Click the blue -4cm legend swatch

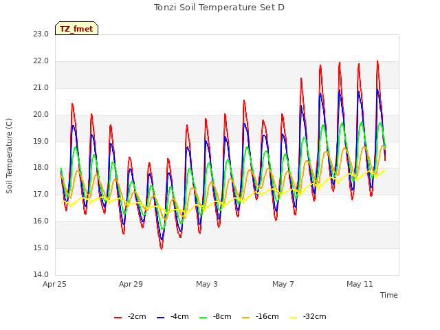(x=160, y=318)
